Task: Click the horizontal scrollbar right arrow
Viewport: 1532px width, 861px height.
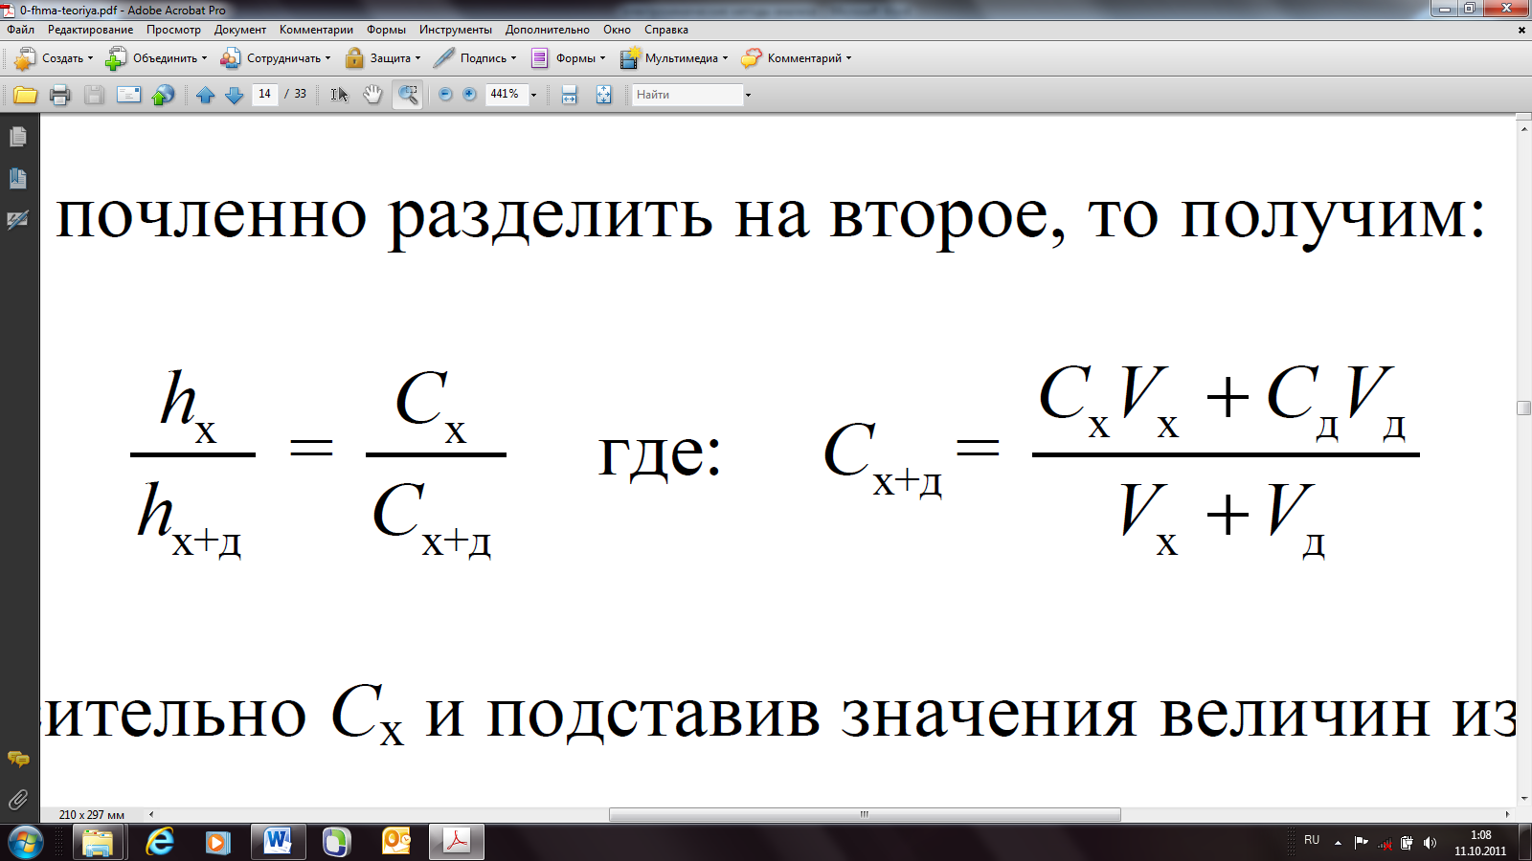Action: (x=1507, y=815)
